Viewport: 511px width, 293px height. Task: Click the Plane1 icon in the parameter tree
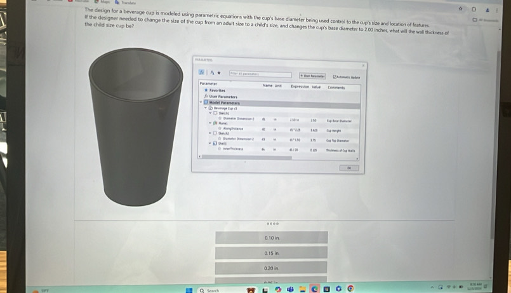coord(215,123)
